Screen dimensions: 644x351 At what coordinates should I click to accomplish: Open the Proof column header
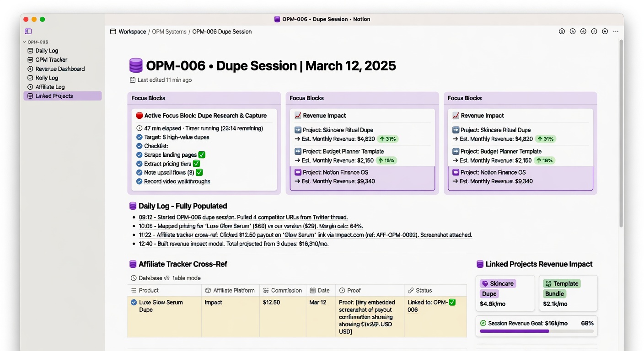point(370,290)
